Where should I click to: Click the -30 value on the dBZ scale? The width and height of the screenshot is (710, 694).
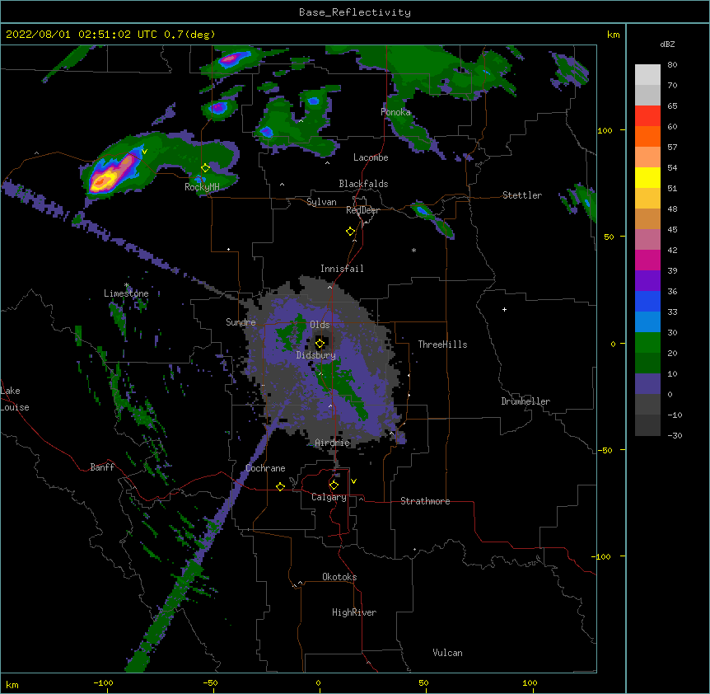point(675,436)
